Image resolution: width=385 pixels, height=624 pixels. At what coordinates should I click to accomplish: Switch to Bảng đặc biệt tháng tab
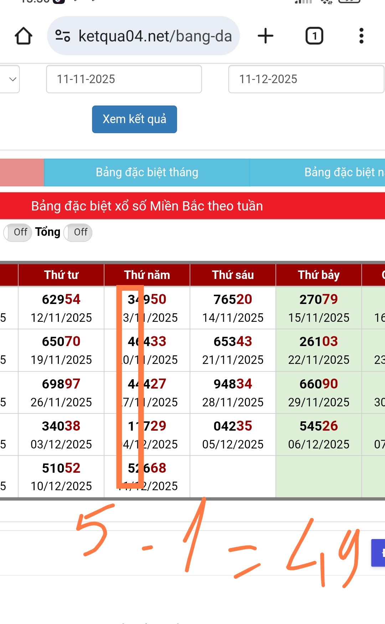coord(147,172)
